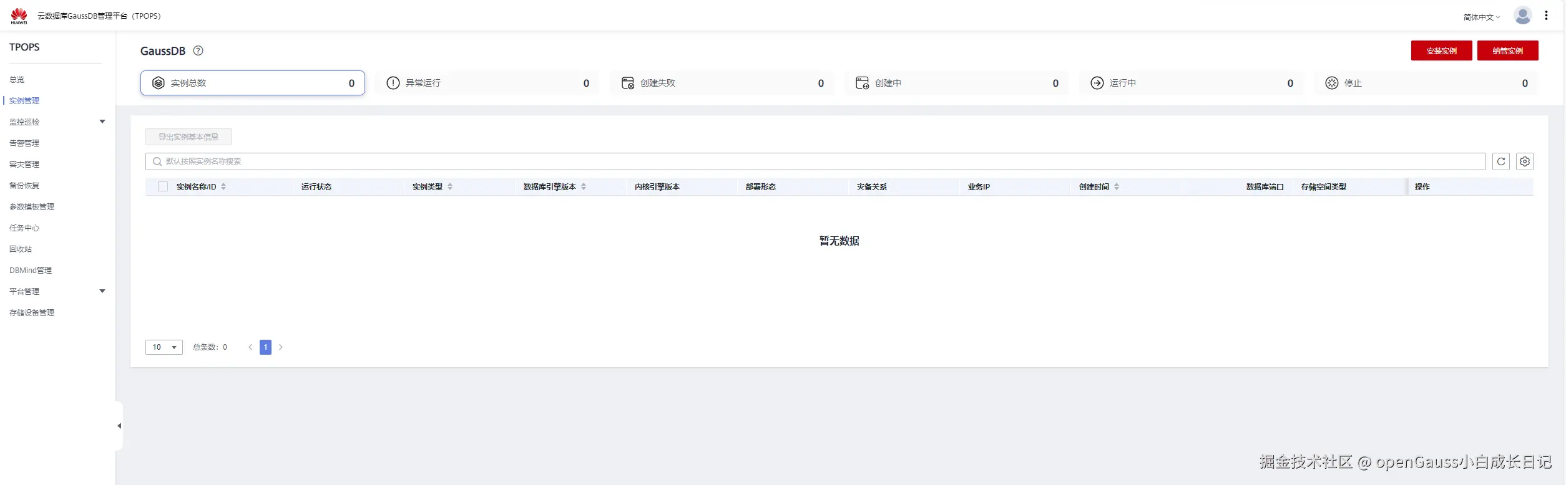
Task: Click the TPOPS sidebar title
Action: [x=24, y=47]
